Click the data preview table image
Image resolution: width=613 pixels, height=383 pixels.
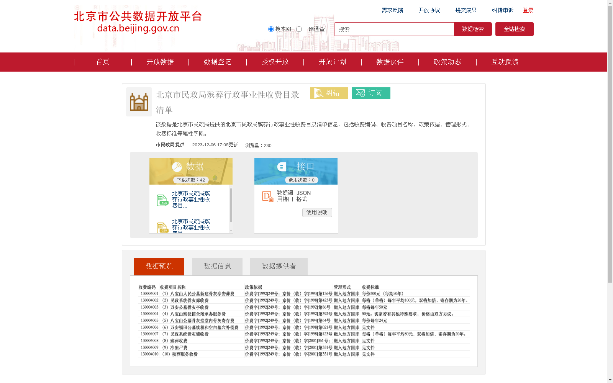304,321
